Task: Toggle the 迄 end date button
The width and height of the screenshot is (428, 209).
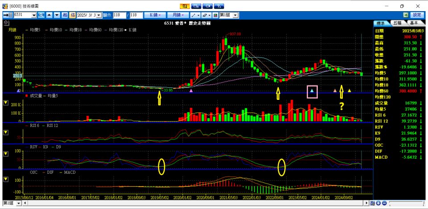Action: [72, 15]
